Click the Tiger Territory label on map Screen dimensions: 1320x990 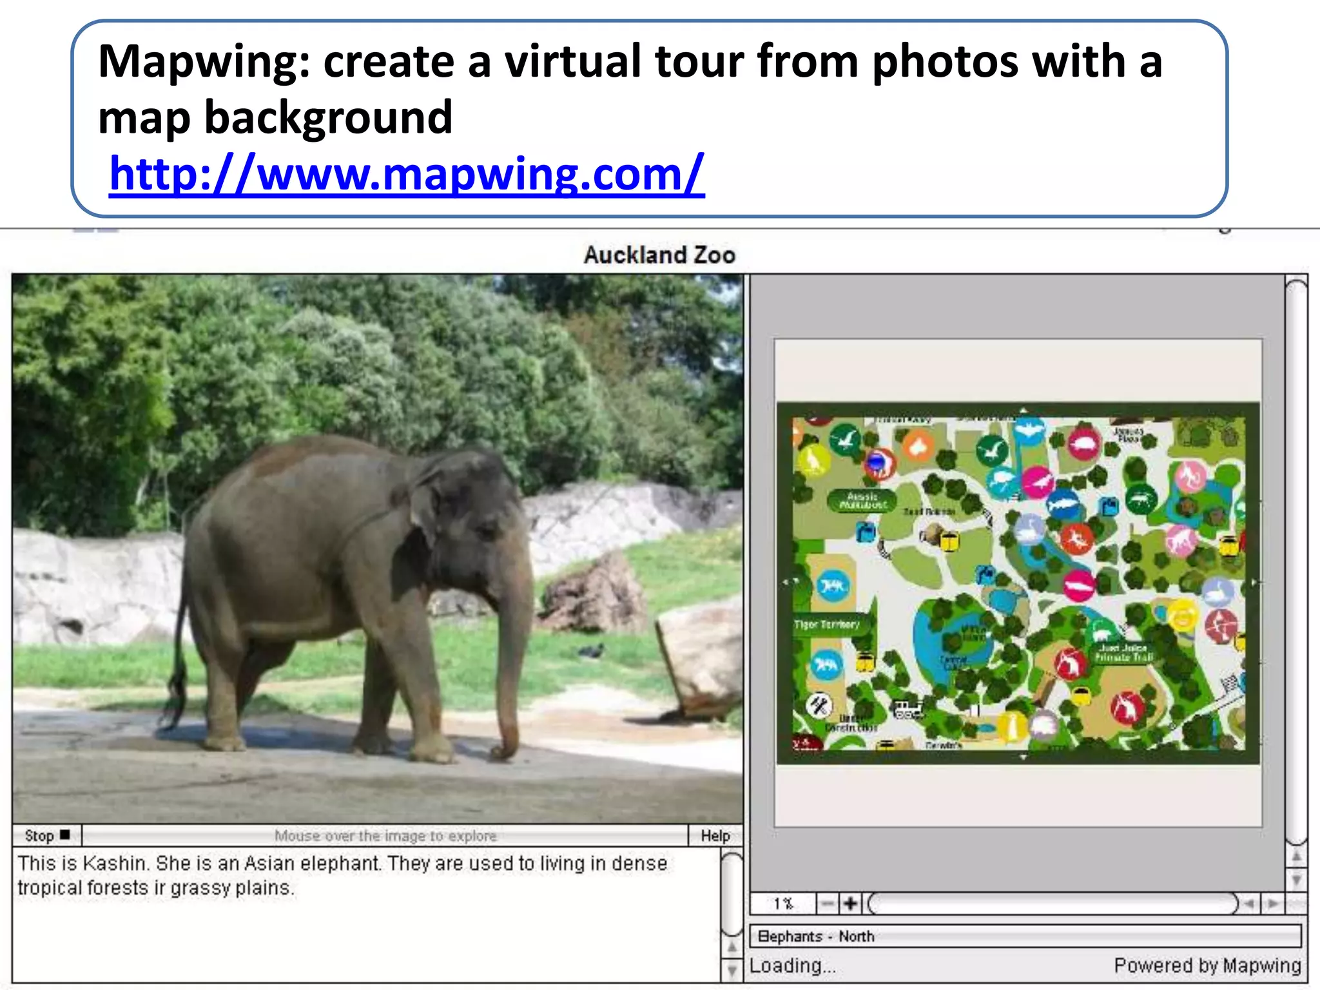tap(827, 625)
